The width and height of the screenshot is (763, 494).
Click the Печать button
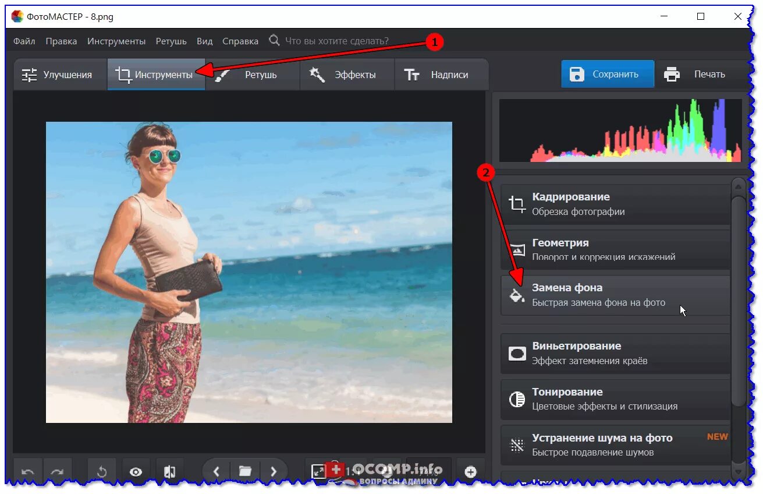click(701, 74)
